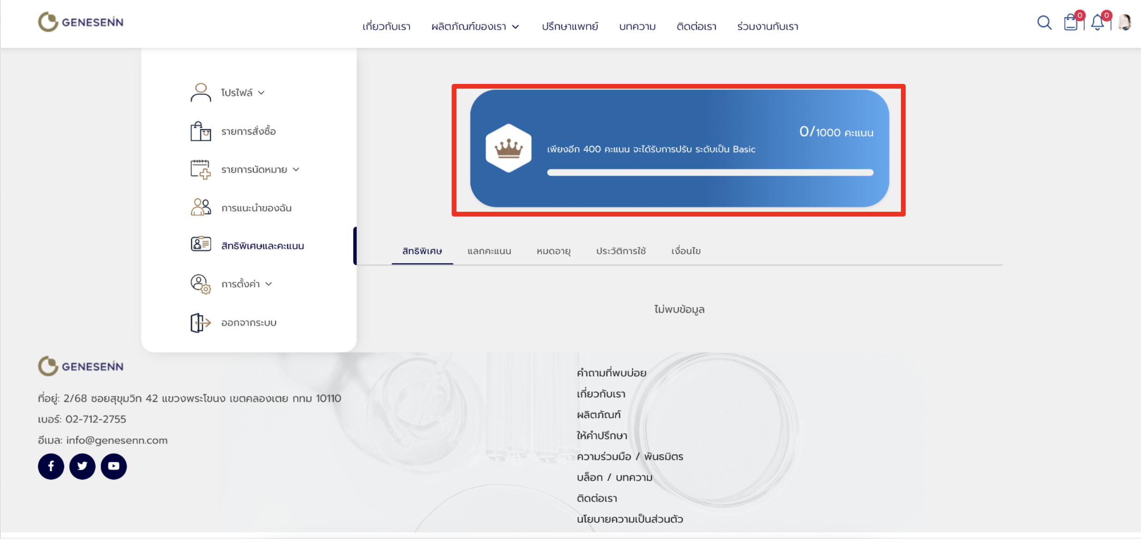Viewport: 1141px width, 539px height.
Task: Open the เงื่อนไข tab
Action: click(x=685, y=251)
